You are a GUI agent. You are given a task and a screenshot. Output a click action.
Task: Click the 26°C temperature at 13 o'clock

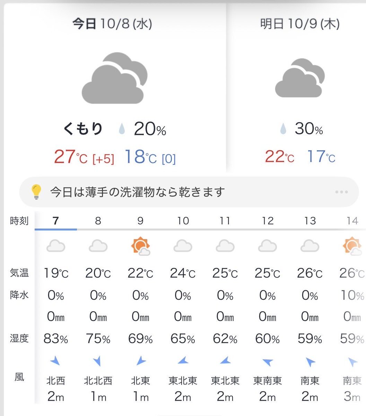[310, 273]
